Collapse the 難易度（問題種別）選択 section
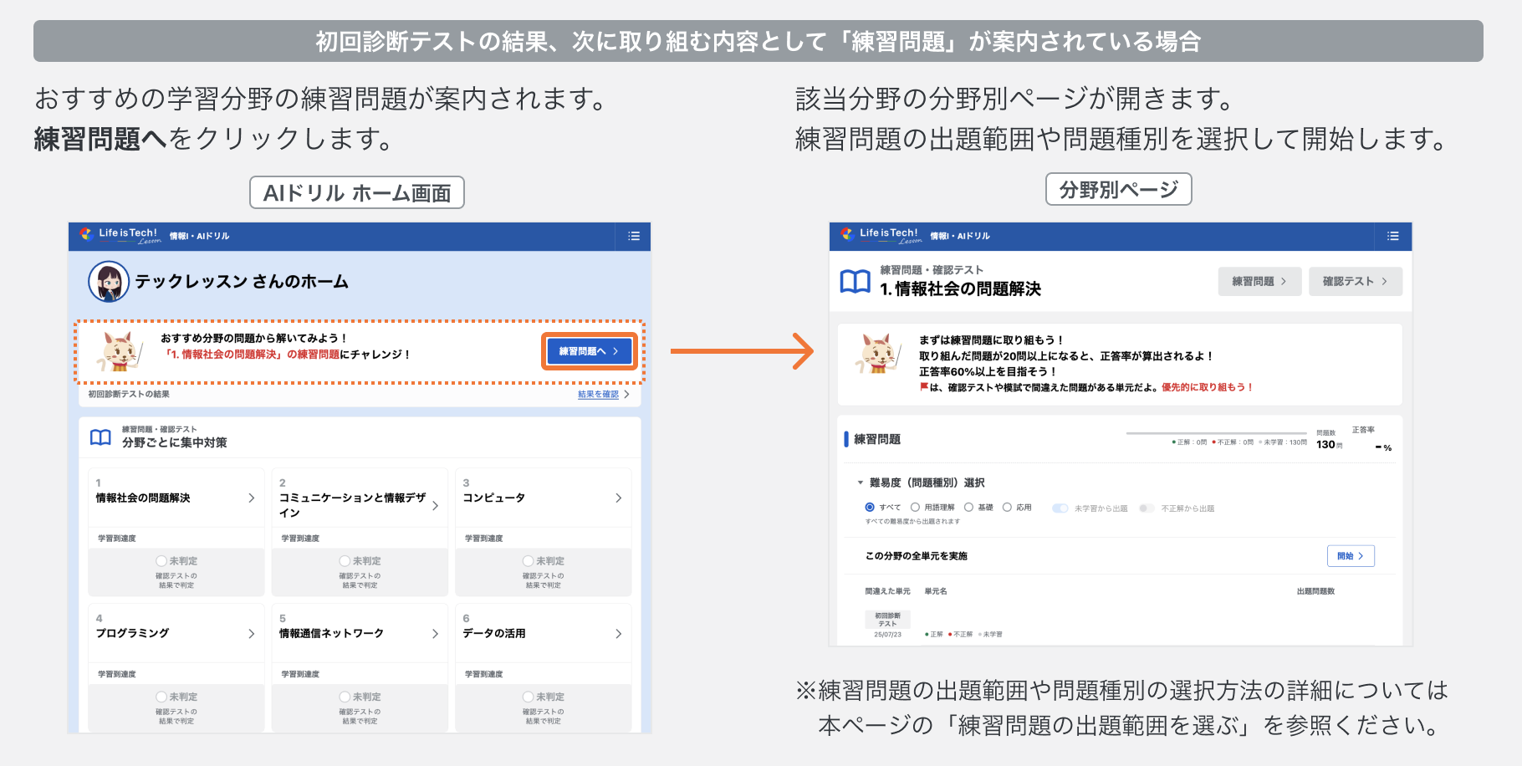Image resolution: width=1522 pixels, height=766 pixels. [860, 483]
